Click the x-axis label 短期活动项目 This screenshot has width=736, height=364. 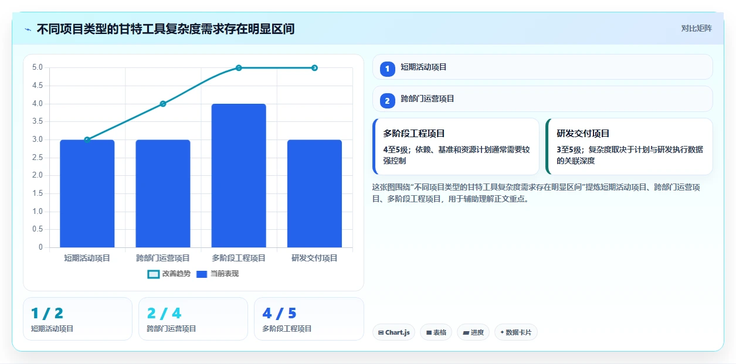click(x=87, y=258)
